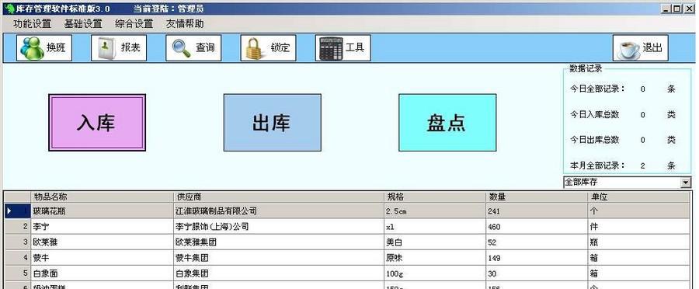Image resolution: width=699 pixels, height=289 pixels.
Task: Select the 白象面 item name cell
Action: coord(102,273)
